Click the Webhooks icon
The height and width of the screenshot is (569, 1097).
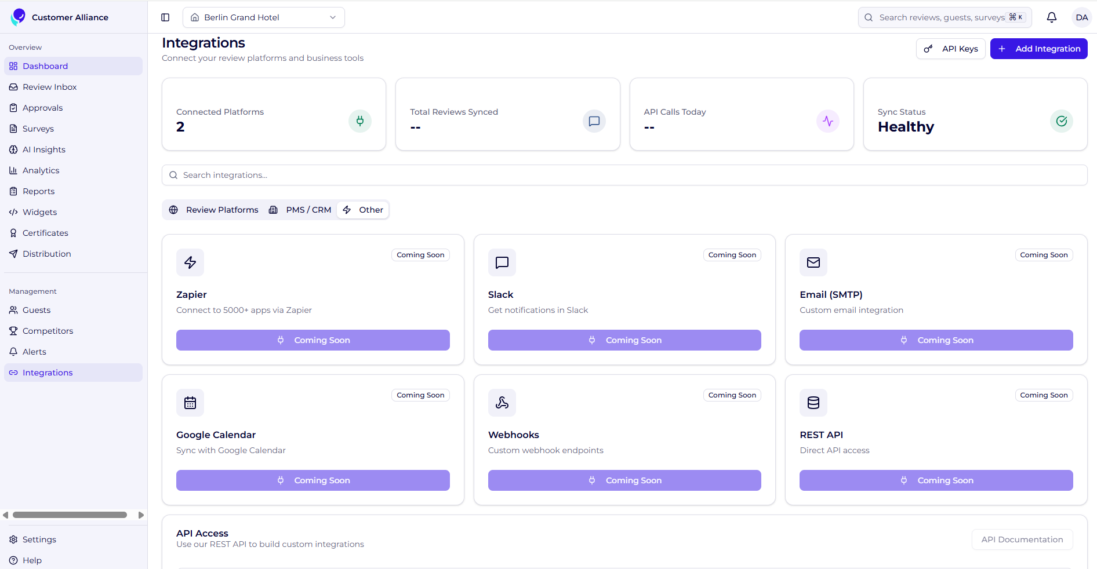click(502, 403)
